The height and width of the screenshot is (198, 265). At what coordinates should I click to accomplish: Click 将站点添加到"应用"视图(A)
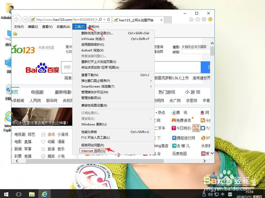click(113, 68)
